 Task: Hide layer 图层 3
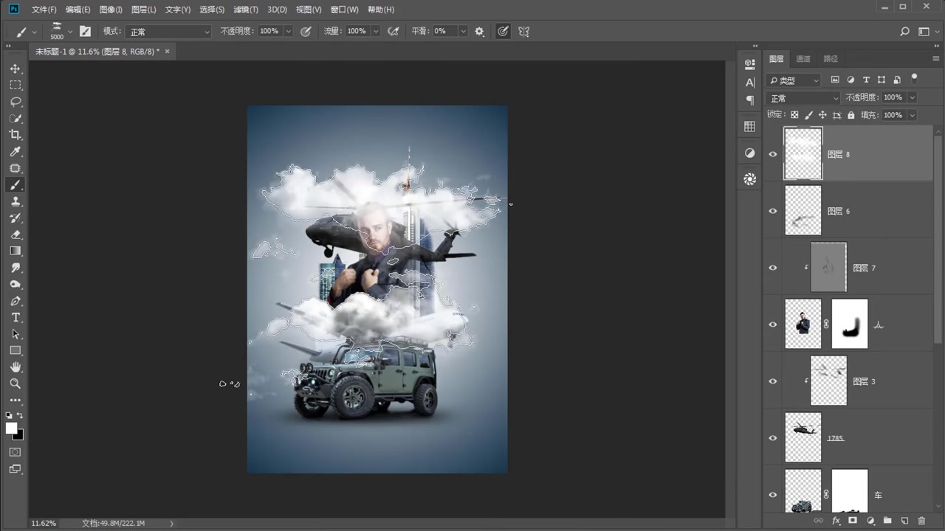(x=773, y=381)
